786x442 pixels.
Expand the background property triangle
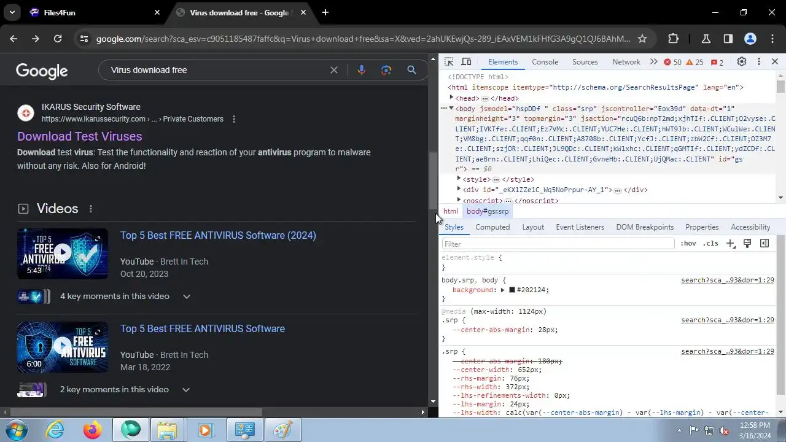502,290
